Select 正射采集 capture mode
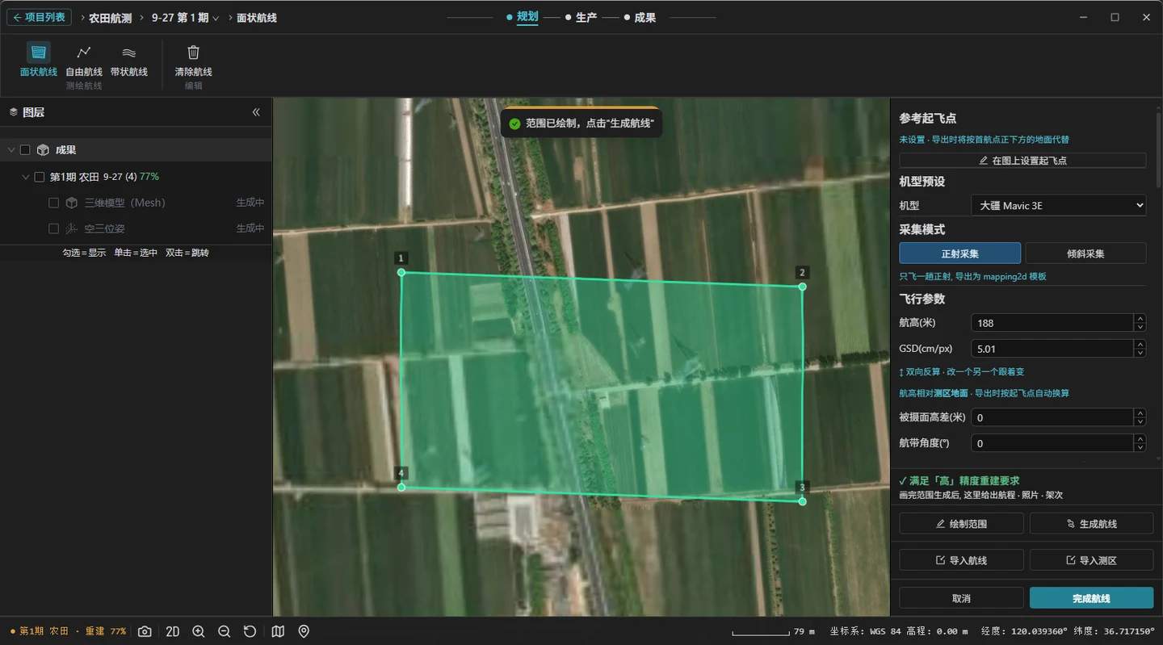 coord(960,253)
